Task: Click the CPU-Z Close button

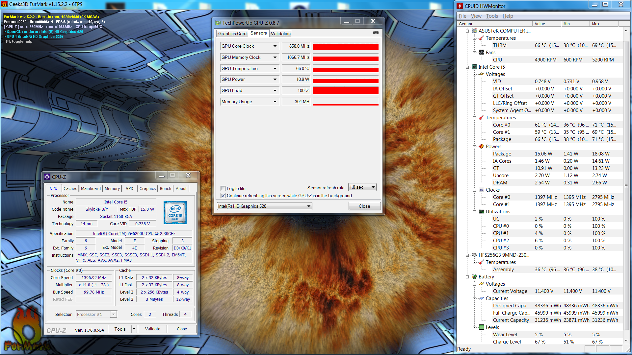Action: (x=182, y=329)
